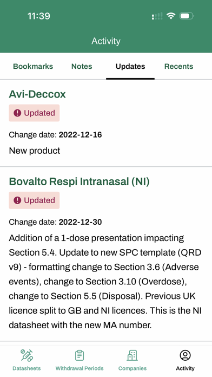Open the Recents tab

coord(178,67)
